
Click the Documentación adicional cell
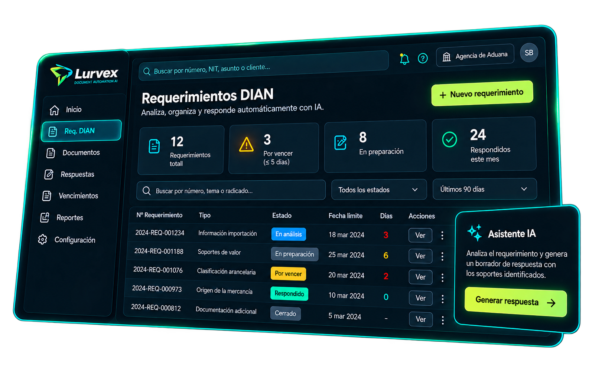click(226, 310)
